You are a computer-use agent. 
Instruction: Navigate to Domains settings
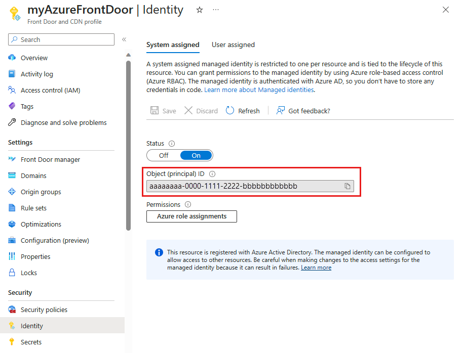coord(33,175)
